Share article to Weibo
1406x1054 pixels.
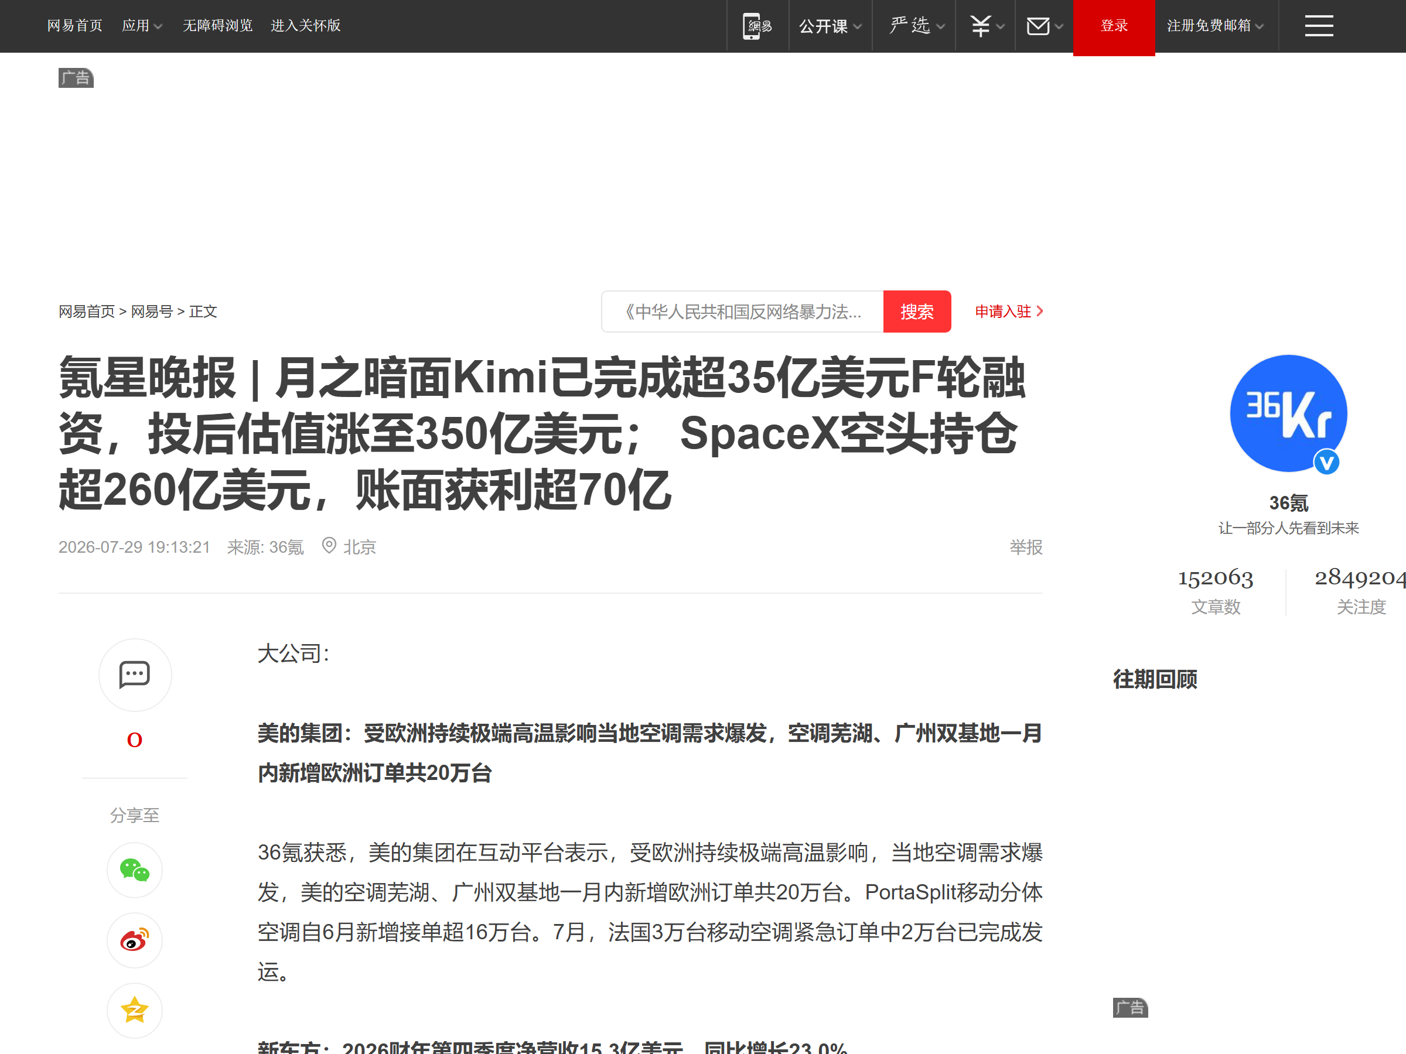[135, 940]
